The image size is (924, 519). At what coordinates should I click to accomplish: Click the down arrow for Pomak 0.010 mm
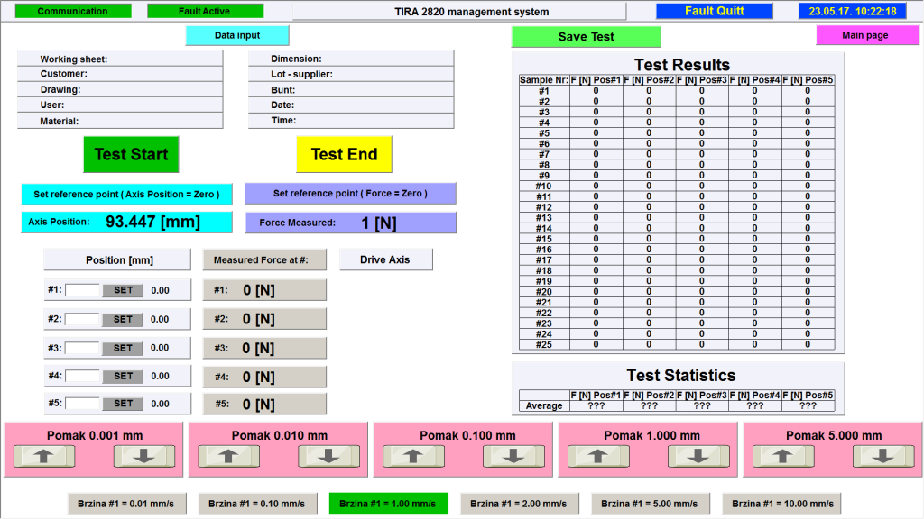330,457
